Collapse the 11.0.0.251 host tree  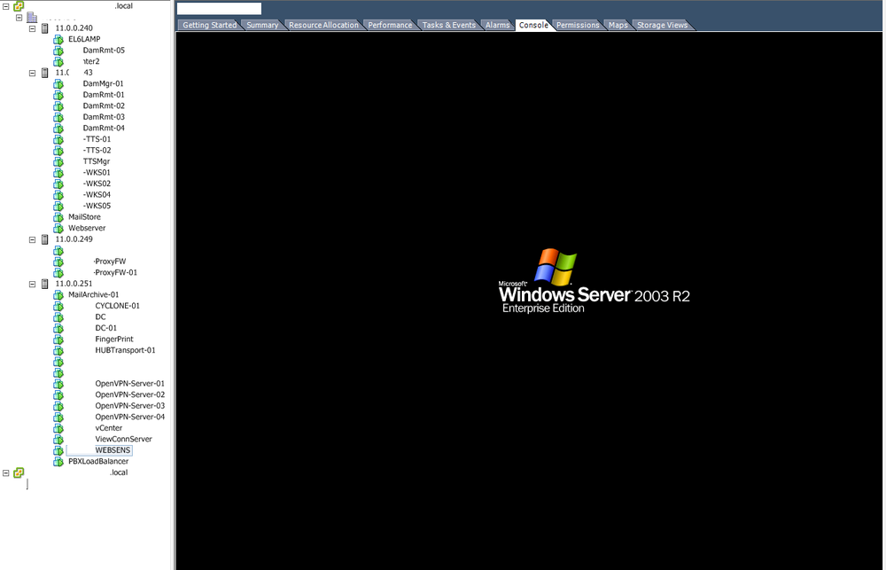pyautogui.click(x=33, y=284)
